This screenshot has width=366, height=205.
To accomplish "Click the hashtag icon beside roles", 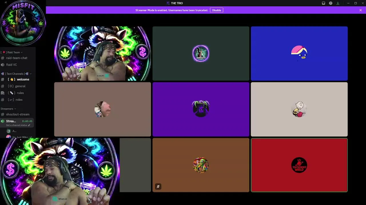I will [3, 100].
